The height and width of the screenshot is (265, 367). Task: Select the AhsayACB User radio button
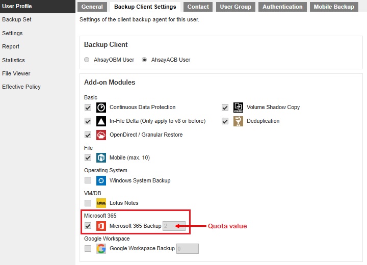[x=145, y=60]
